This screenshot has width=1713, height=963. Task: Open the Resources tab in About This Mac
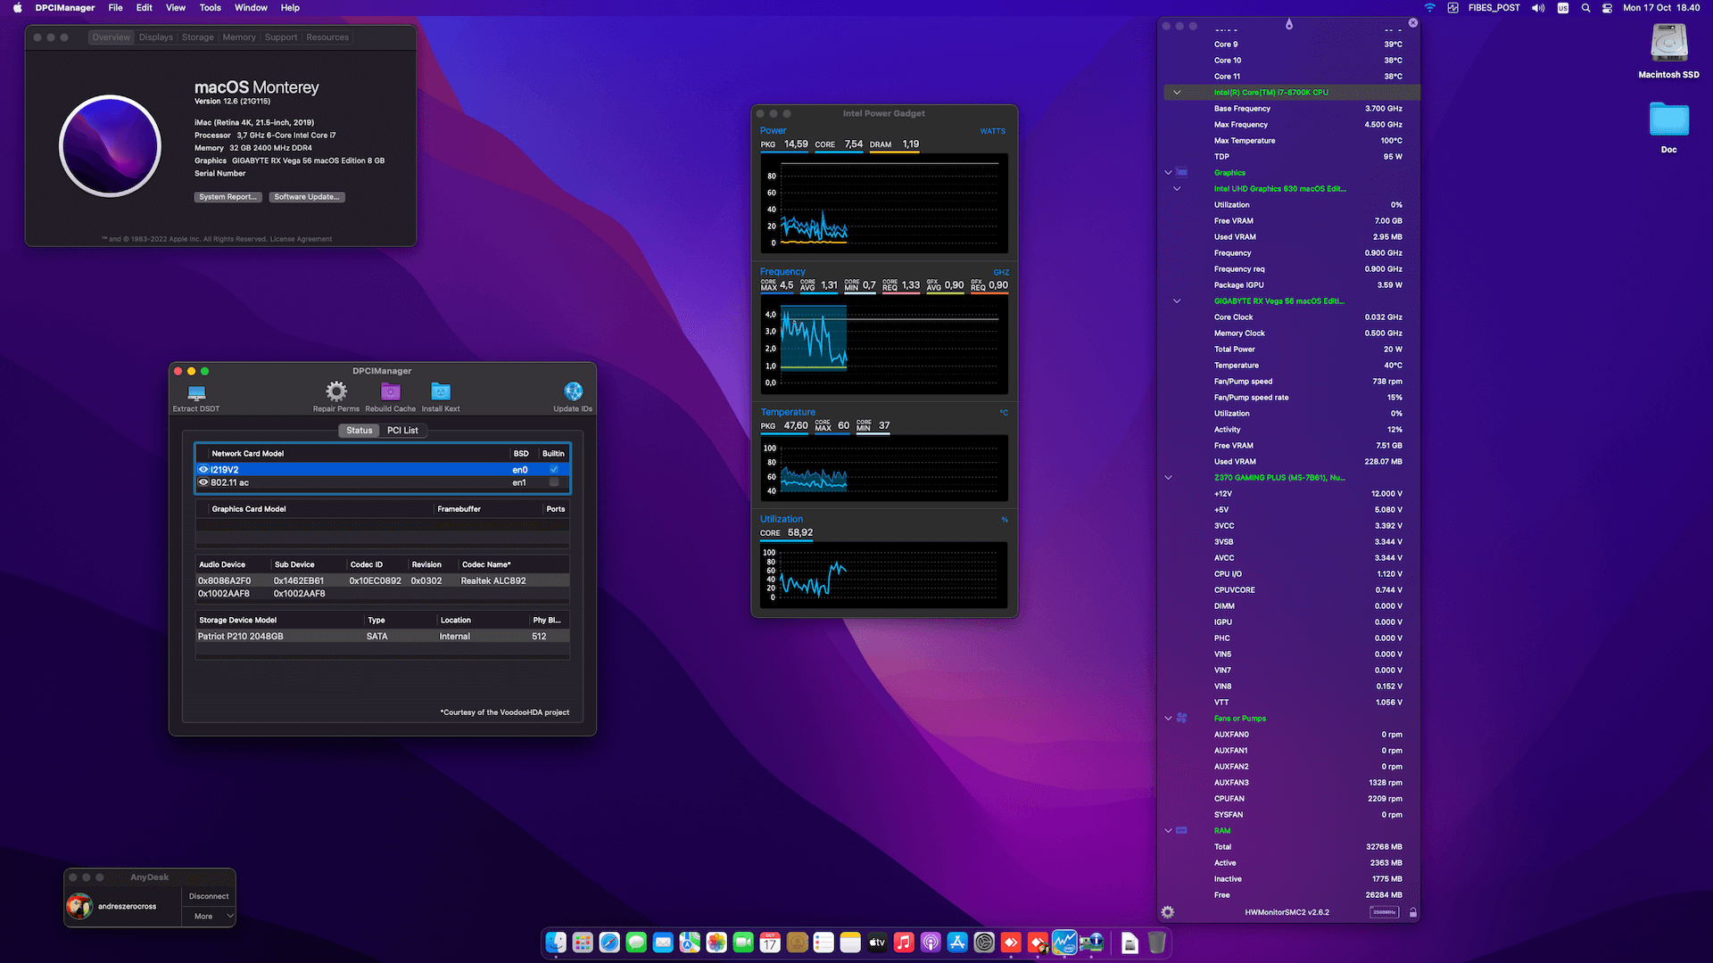pos(327,37)
